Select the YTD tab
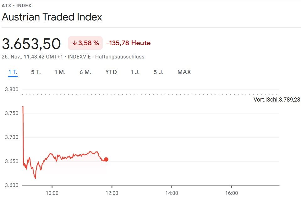The image size is (301, 204). pos(111,72)
